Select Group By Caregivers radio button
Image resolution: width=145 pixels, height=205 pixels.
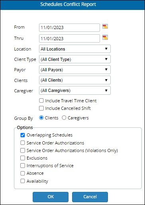64,118
